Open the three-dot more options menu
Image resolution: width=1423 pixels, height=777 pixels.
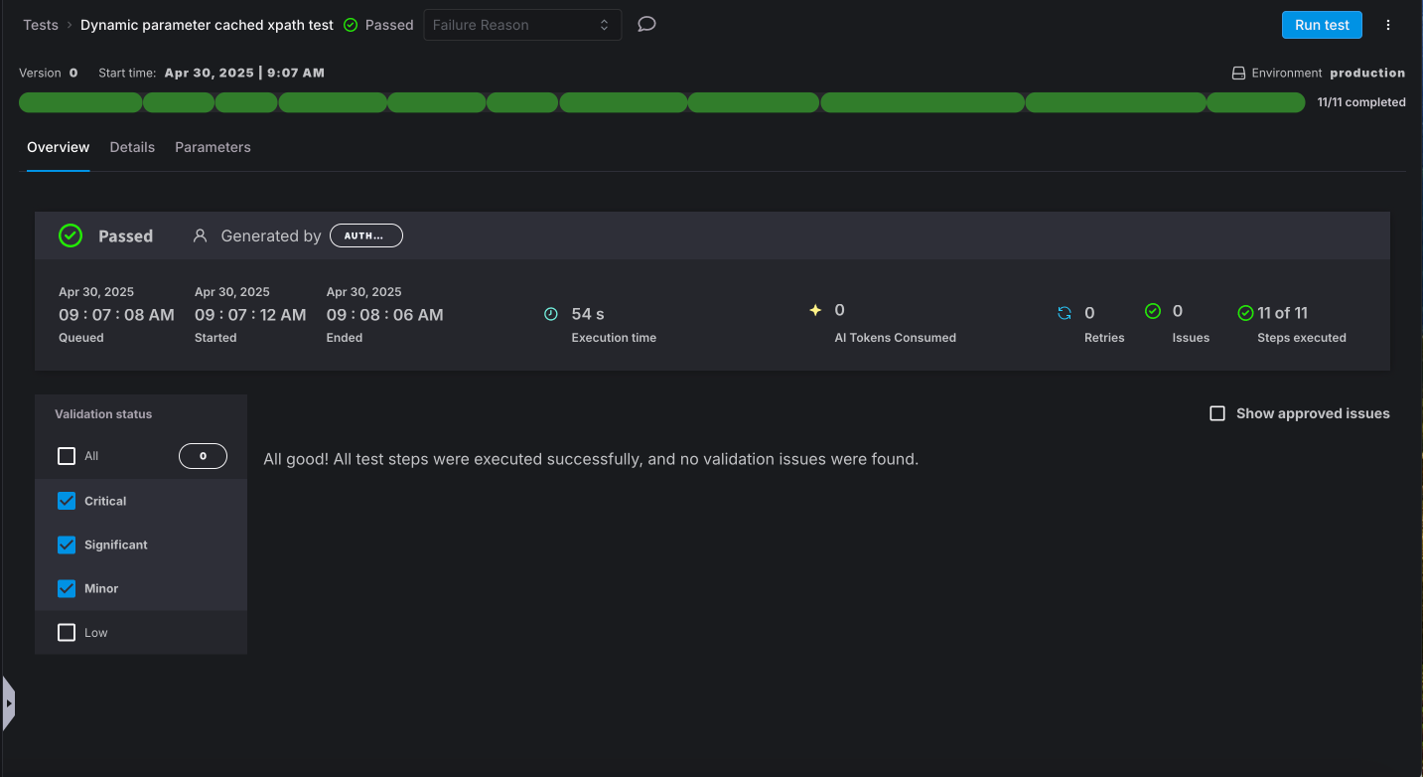pos(1388,25)
